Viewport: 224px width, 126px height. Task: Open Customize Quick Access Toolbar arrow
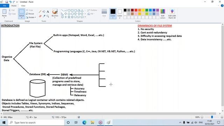[17, 2]
